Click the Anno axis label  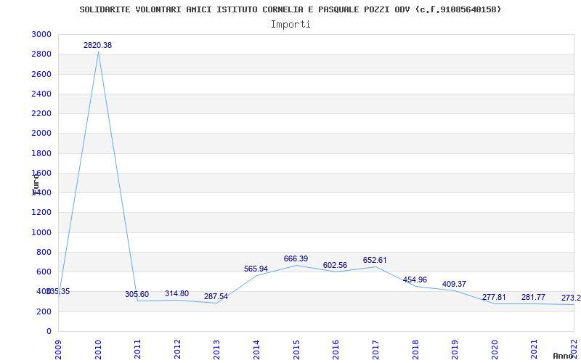564,356
